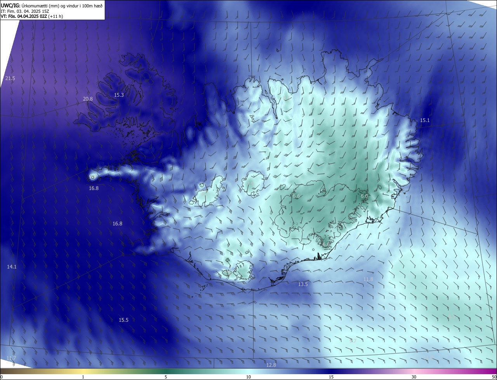Click the map title 'UWC/IG: Úrkomumætti (mm) og vindur'
This screenshot has width=497, height=380.
coord(40,5)
